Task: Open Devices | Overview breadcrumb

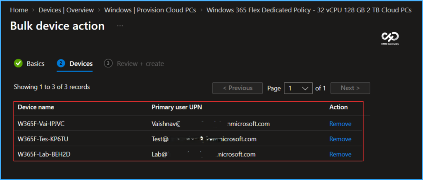Action: [x=66, y=10]
